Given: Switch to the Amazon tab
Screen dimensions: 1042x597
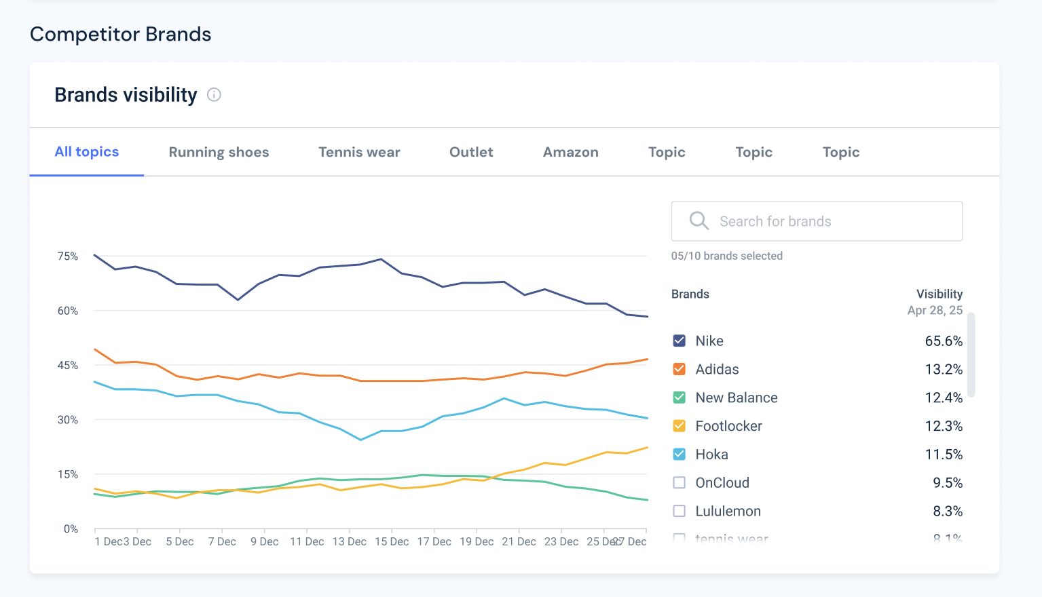Looking at the screenshot, I should (x=570, y=152).
